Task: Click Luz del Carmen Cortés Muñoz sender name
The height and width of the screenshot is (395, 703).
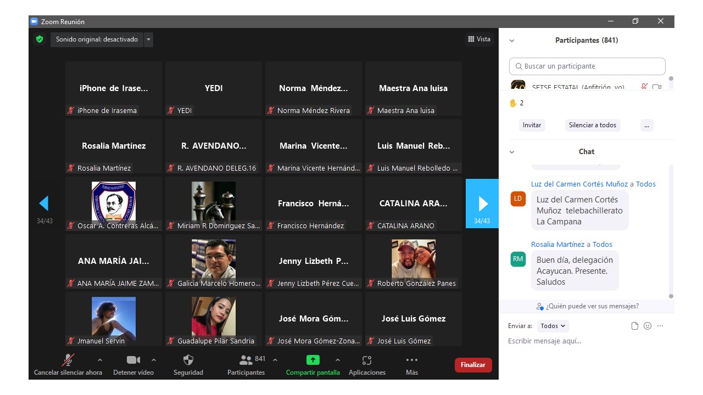Action: click(579, 184)
